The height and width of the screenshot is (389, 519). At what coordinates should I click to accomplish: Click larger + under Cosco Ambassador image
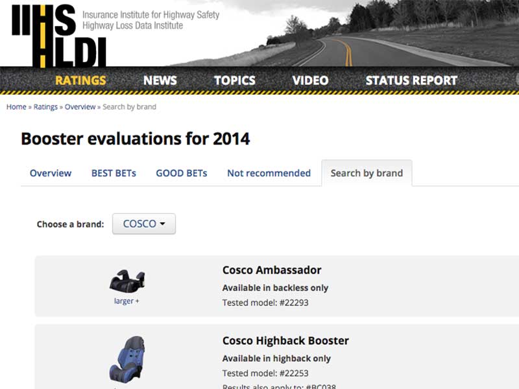point(127,301)
